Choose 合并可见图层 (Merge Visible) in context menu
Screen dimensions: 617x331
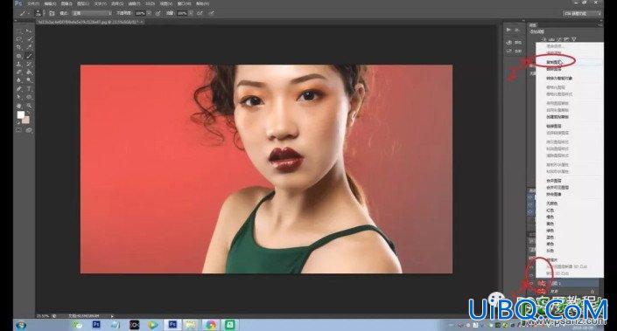(557, 188)
